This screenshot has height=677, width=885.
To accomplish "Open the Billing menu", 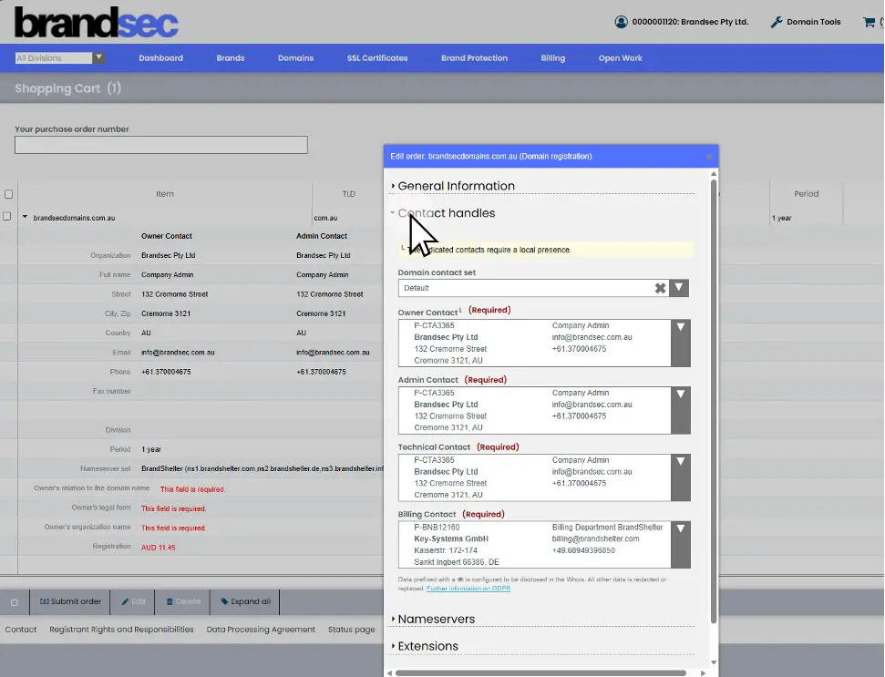I will point(552,58).
